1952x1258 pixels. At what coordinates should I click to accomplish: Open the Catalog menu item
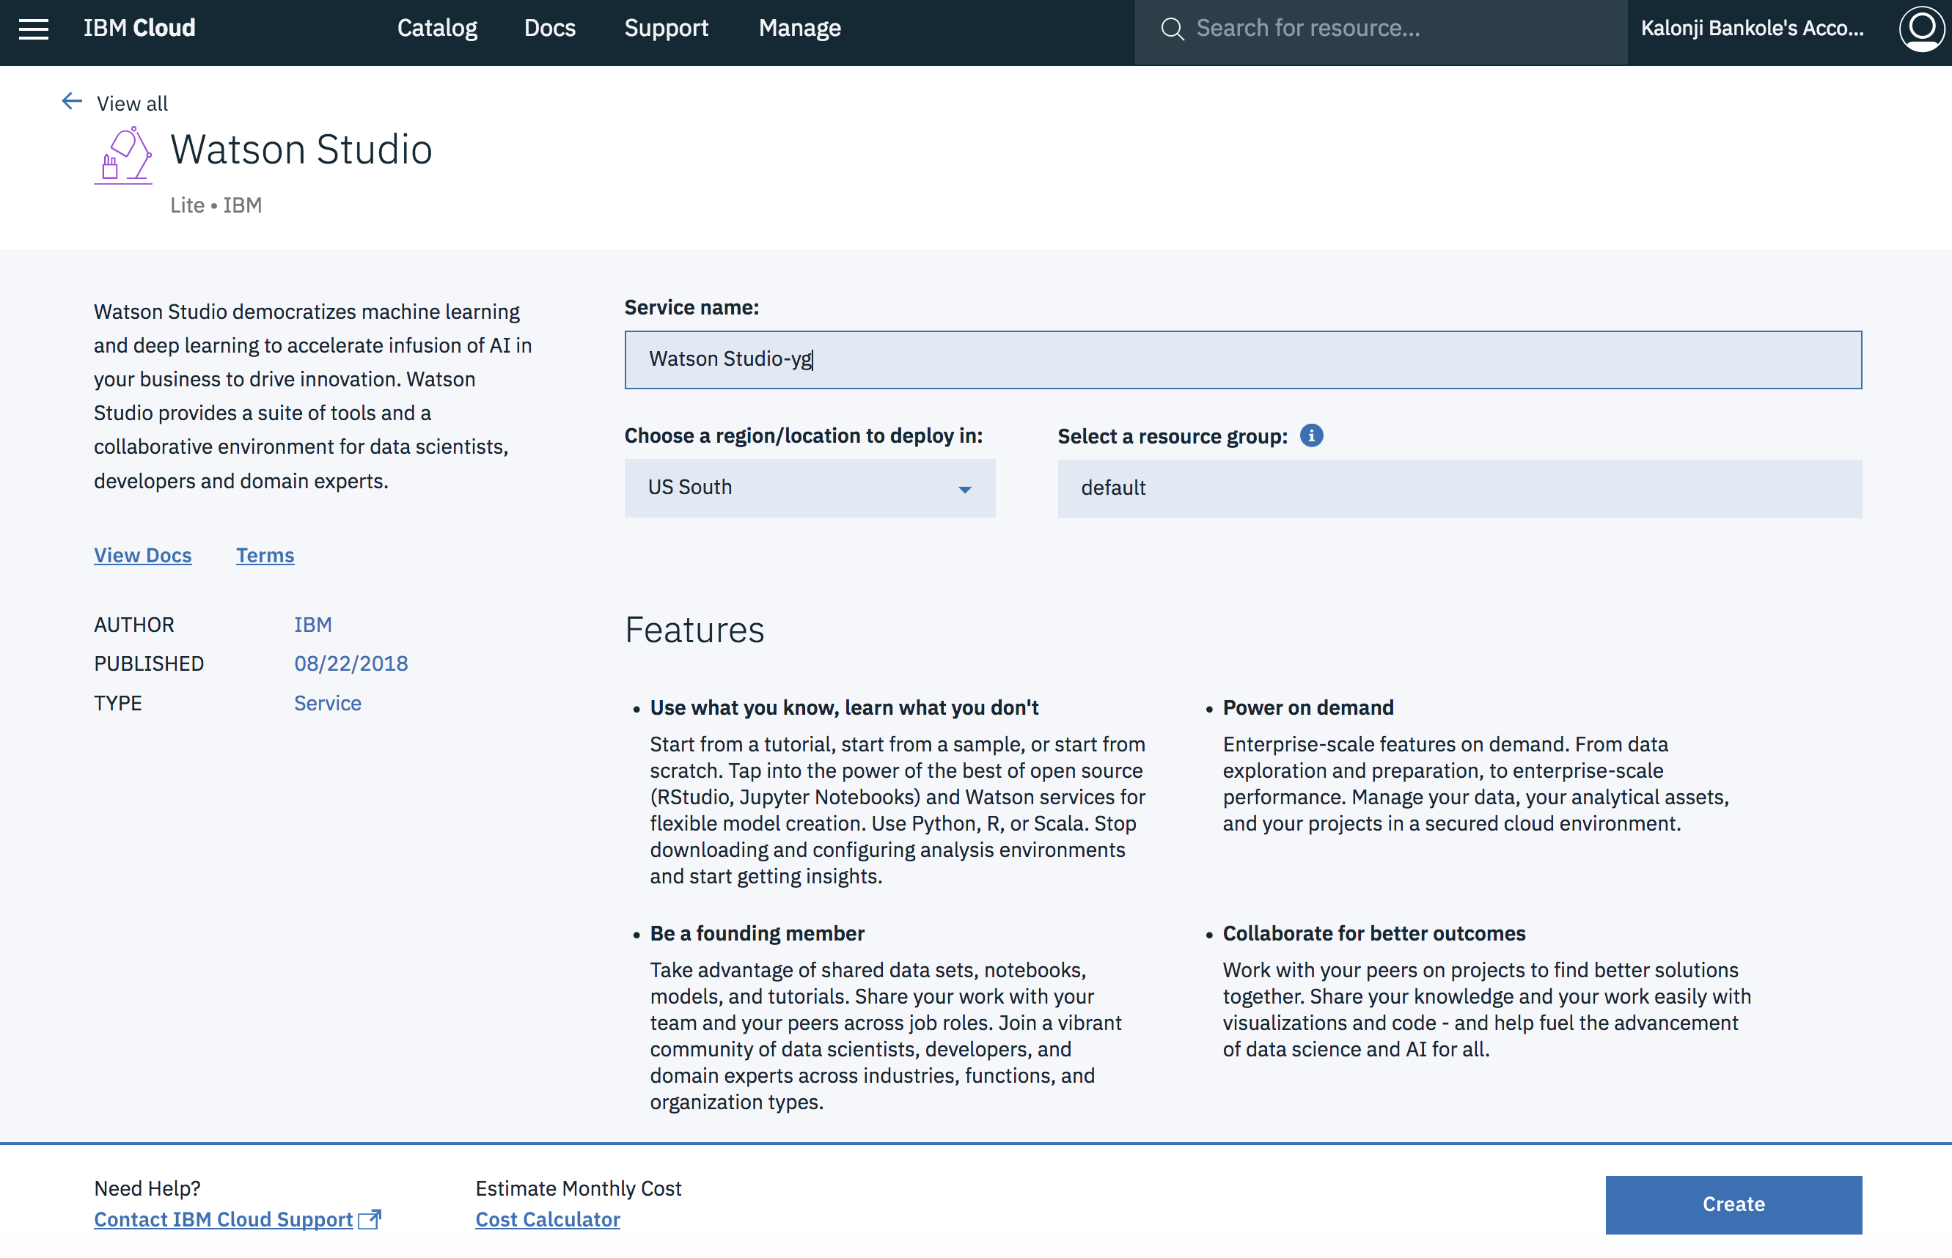pos(437,29)
